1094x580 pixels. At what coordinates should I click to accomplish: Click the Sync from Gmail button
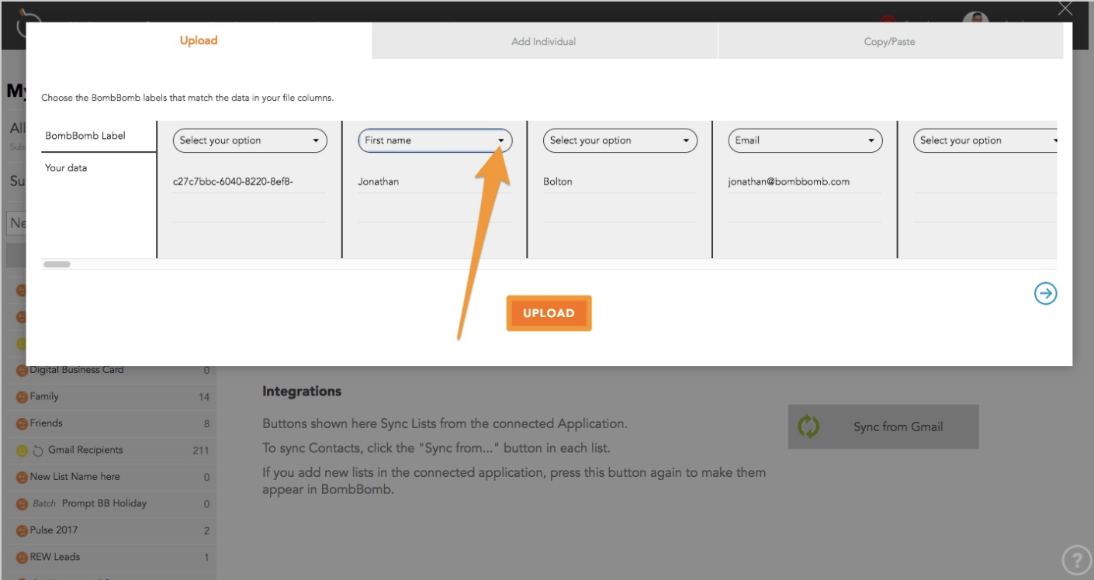pyautogui.click(x=883, y=426)
